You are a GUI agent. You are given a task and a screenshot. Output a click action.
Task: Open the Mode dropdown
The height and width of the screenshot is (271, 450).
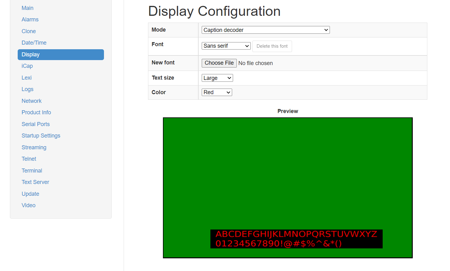point(265,30)
